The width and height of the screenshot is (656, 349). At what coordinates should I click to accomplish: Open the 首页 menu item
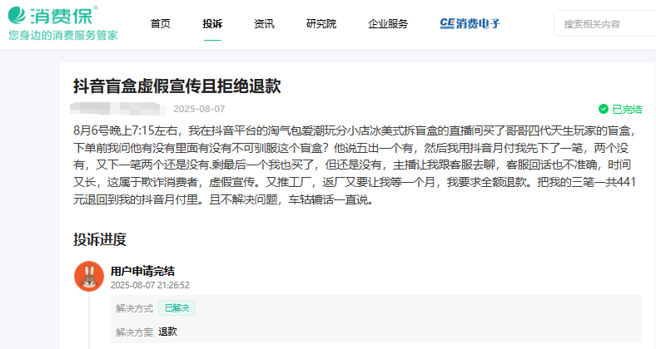click(161, 24)
